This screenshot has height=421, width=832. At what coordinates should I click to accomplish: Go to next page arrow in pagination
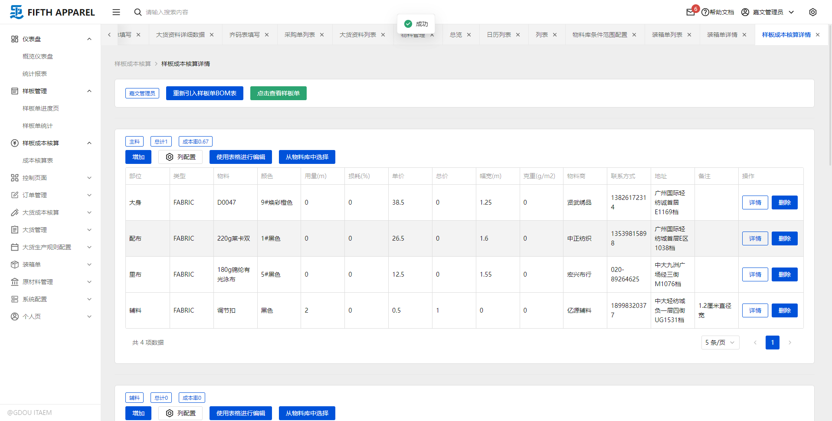coord(790,343)
